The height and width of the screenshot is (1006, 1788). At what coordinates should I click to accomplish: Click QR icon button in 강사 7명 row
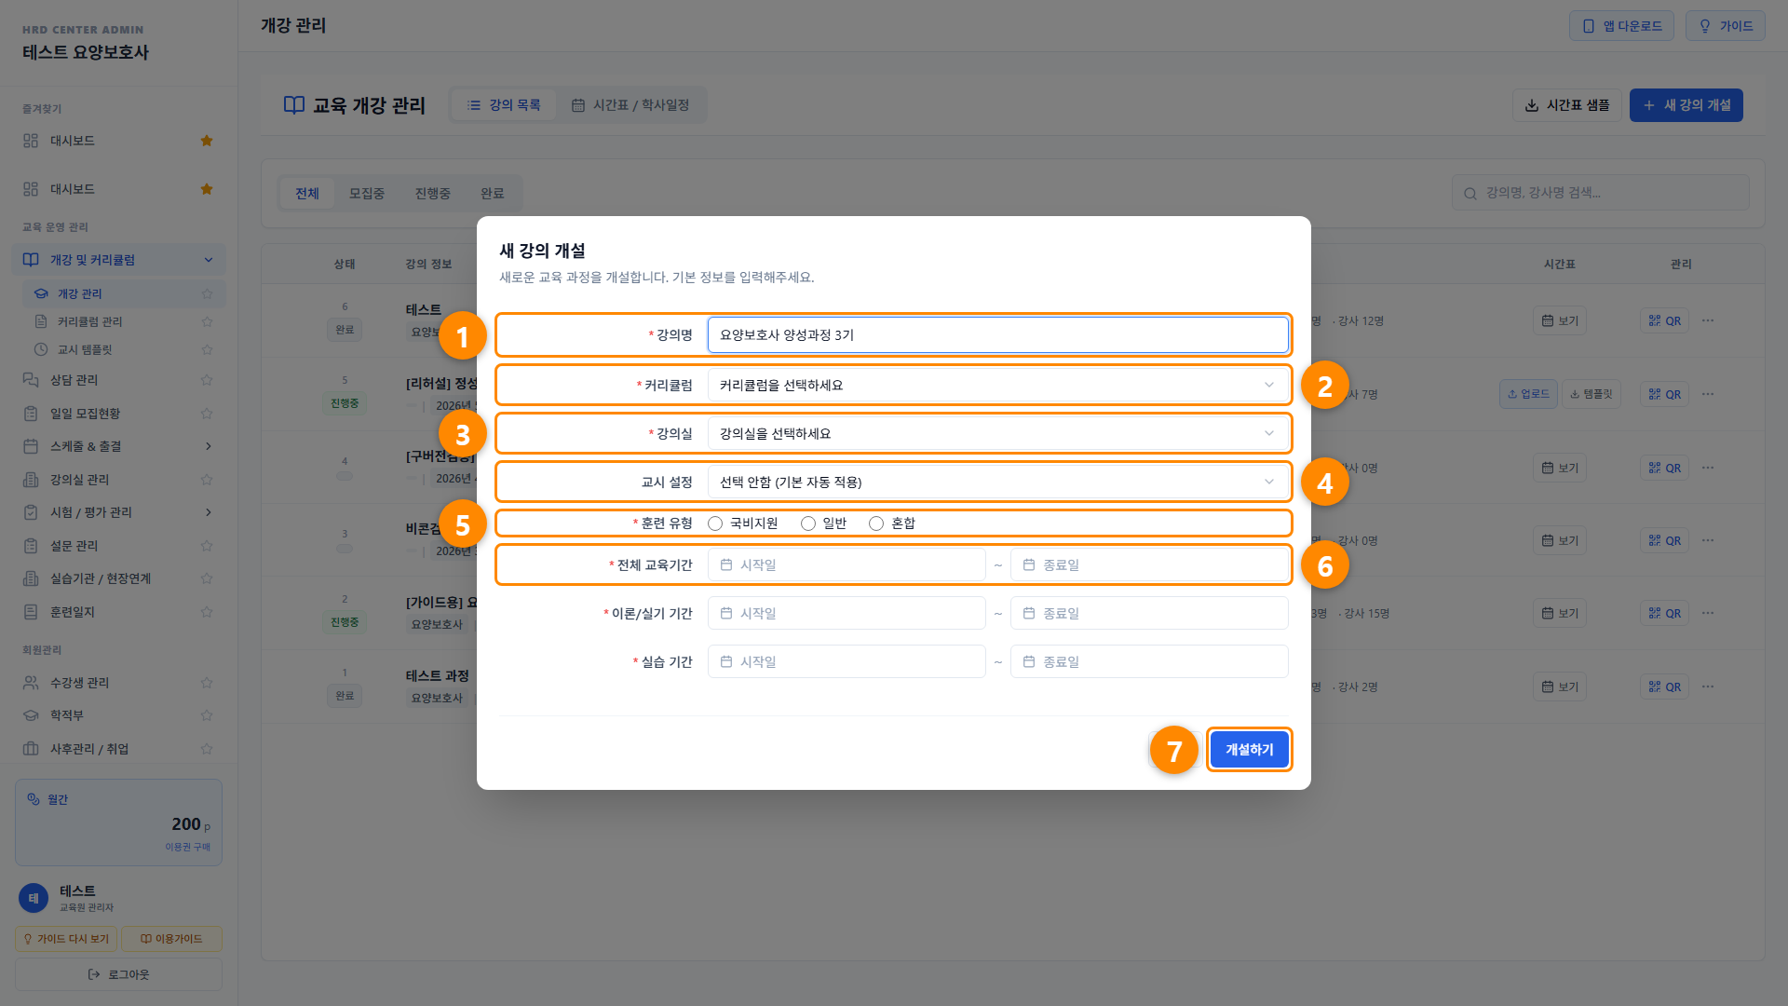(x=1664, y=394)
